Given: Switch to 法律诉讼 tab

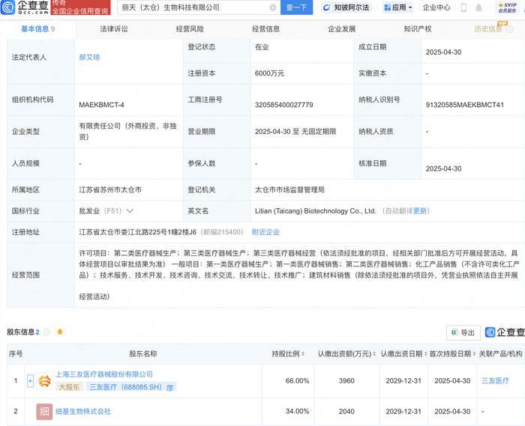Looking at the screenshot, I should pos(114,29).
